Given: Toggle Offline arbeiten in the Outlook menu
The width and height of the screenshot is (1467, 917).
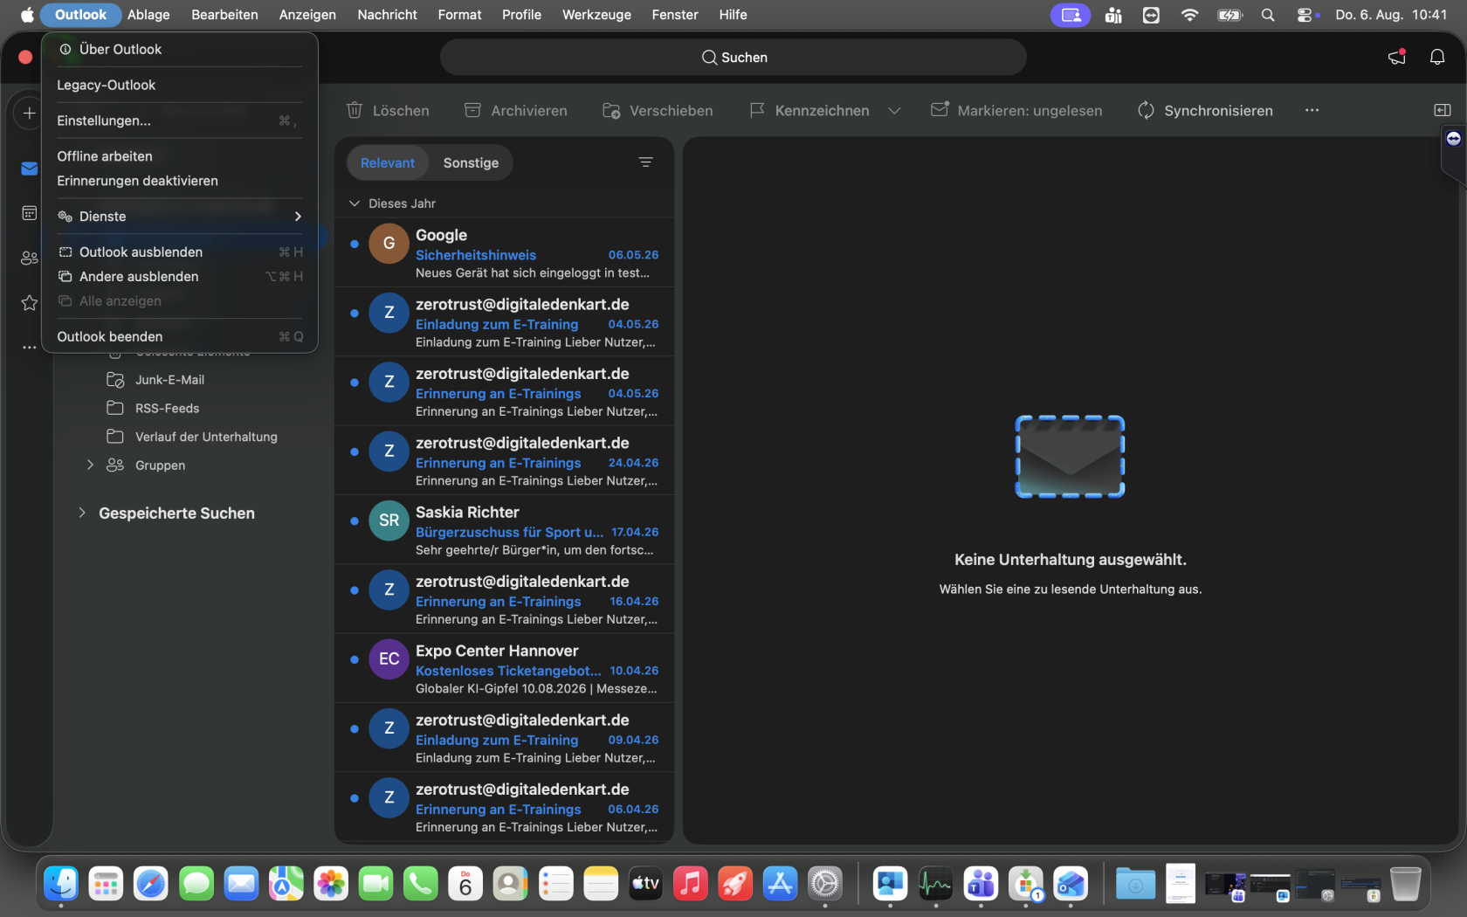Looking at the screenshot, I should 180,156.
